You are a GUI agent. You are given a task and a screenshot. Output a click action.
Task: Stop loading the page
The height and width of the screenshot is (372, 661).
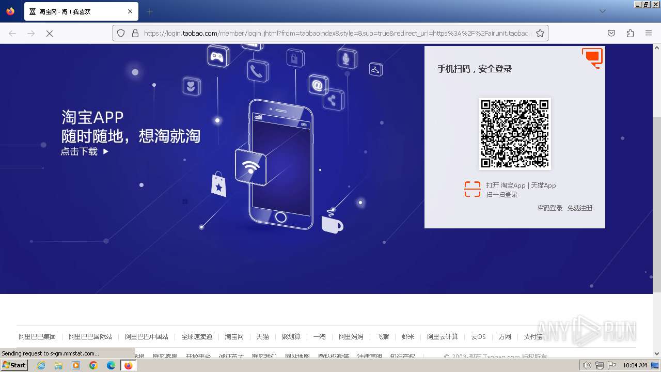50,33
